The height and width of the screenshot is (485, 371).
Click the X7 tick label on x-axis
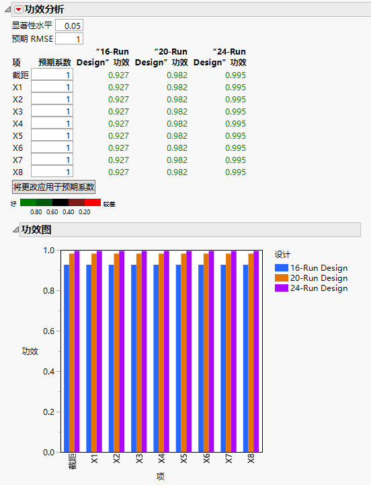point(229,459)
